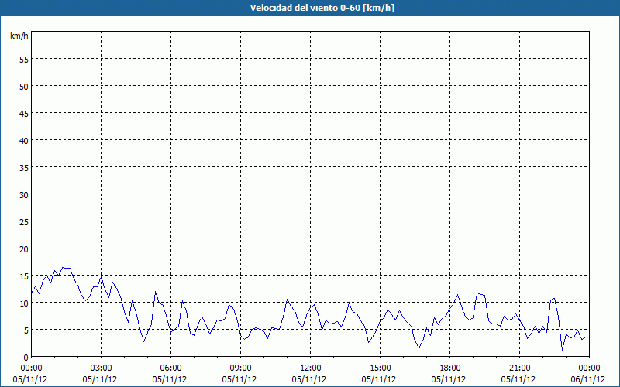Click the 05/11/12 date under 12:00
Screen dimensions: 620x387
[x=309, y=379]
